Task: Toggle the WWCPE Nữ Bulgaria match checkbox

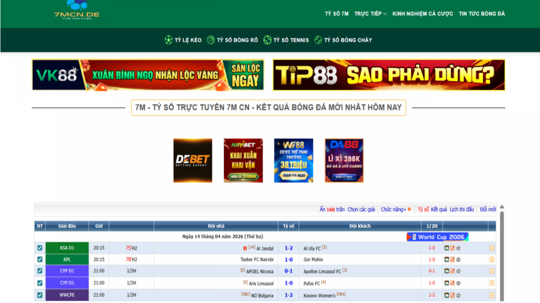Action: pyautogui.click(x=40, y=295)
